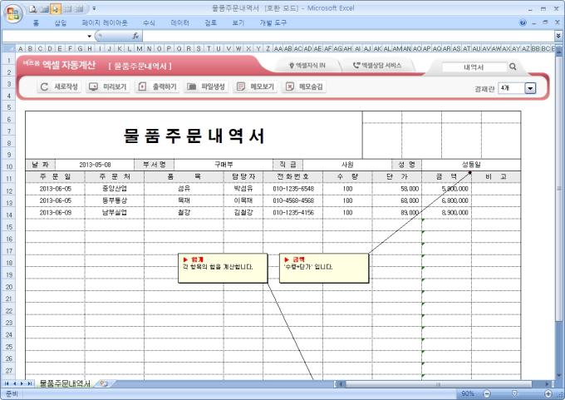Viewport: 565px width, 400px height.
Task: Click the 철강 item cell
Action: 184,212
